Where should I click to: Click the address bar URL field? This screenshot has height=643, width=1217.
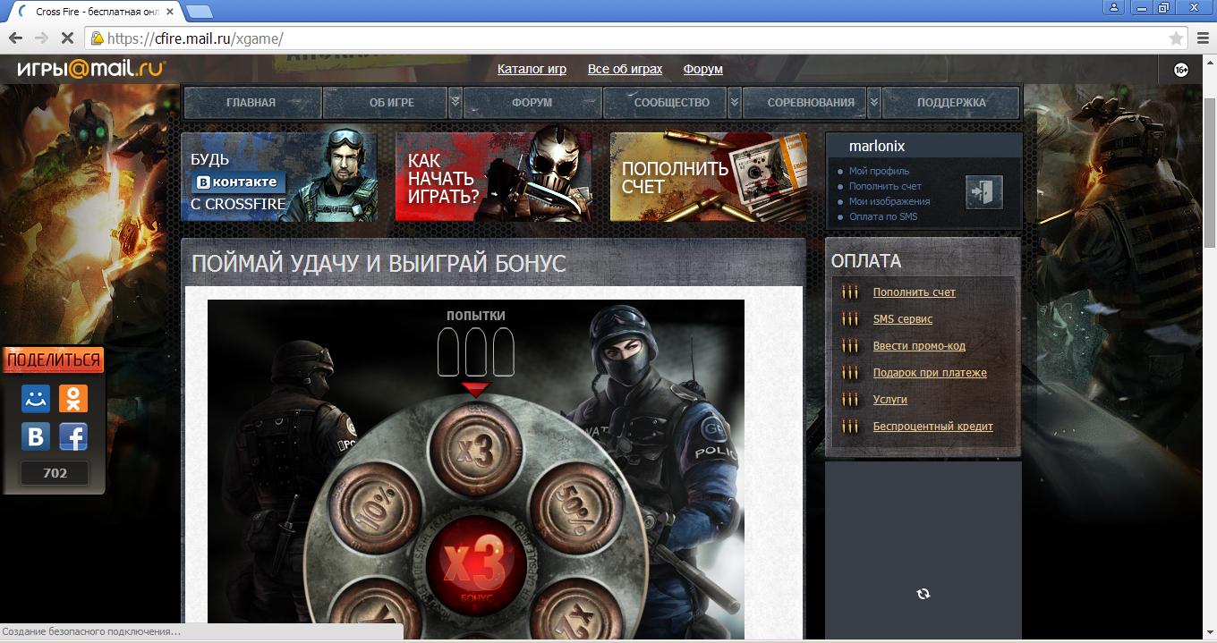tap(635, 38)
